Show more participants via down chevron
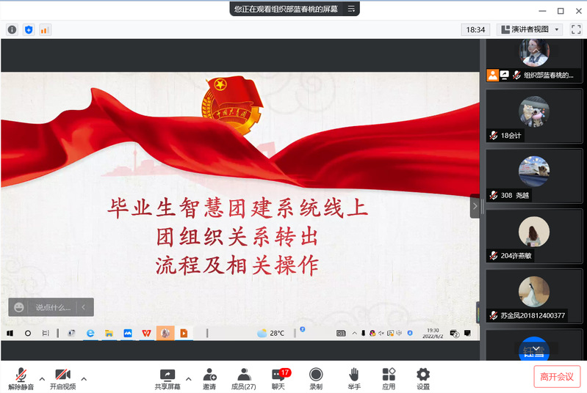The height and width of the screenshot is (393, 587). click(536, 348)
